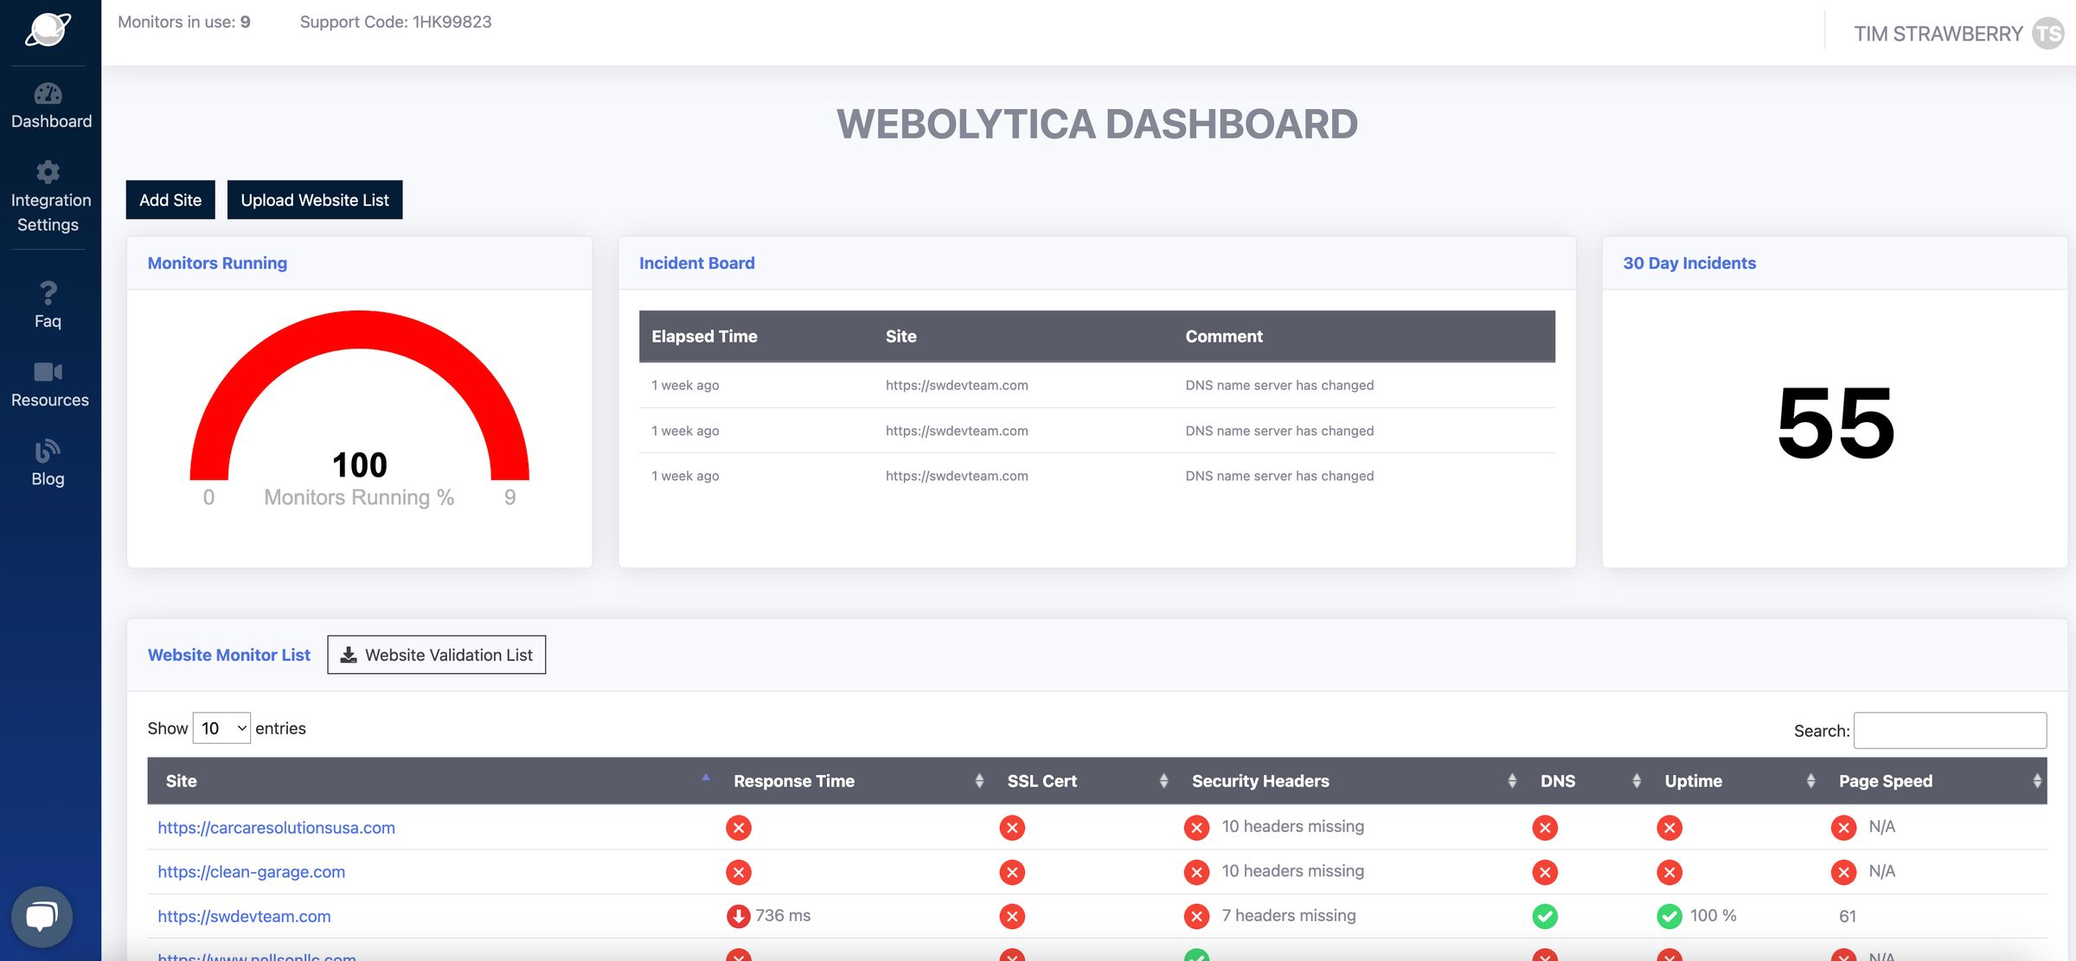This screenshot has height=961, width=2076.
Task: Click carcaresolutionsusa Uptime error icon
Action: click(x=1669, y=828)
